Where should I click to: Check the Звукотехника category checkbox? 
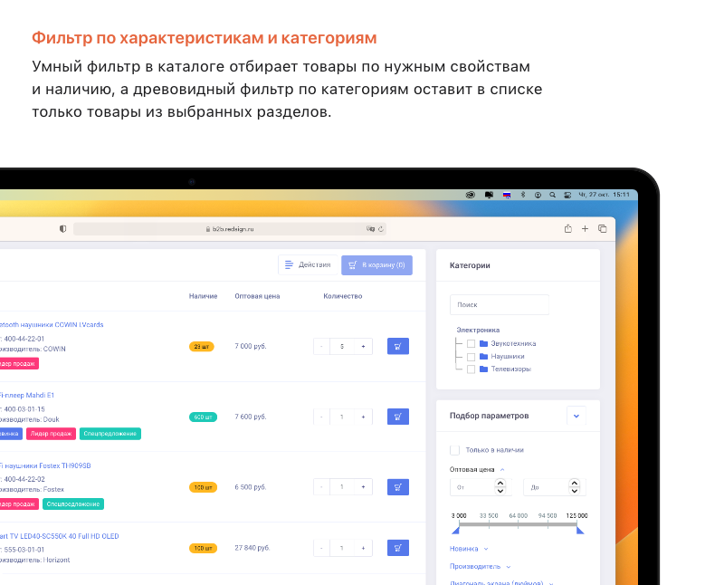tap(471, 344)
